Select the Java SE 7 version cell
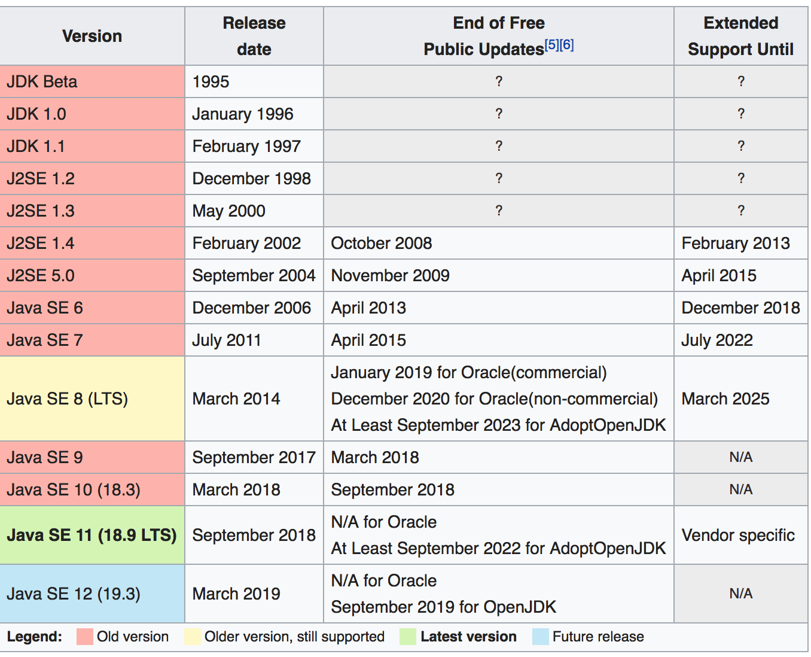The height and width of the screenshot is (657, 811). 92,340
